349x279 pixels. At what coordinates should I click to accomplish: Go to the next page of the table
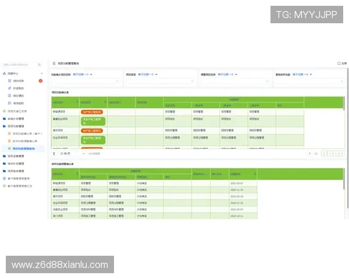point(336,153)
